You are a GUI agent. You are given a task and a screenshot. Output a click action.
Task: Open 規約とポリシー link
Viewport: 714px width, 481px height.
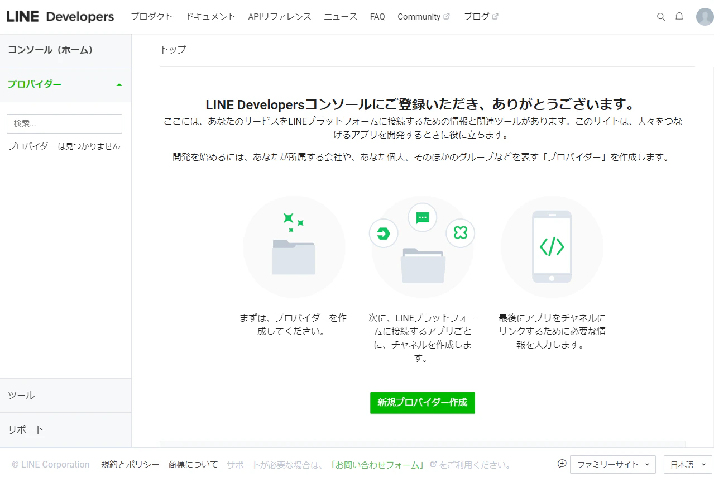coord(130,465)
